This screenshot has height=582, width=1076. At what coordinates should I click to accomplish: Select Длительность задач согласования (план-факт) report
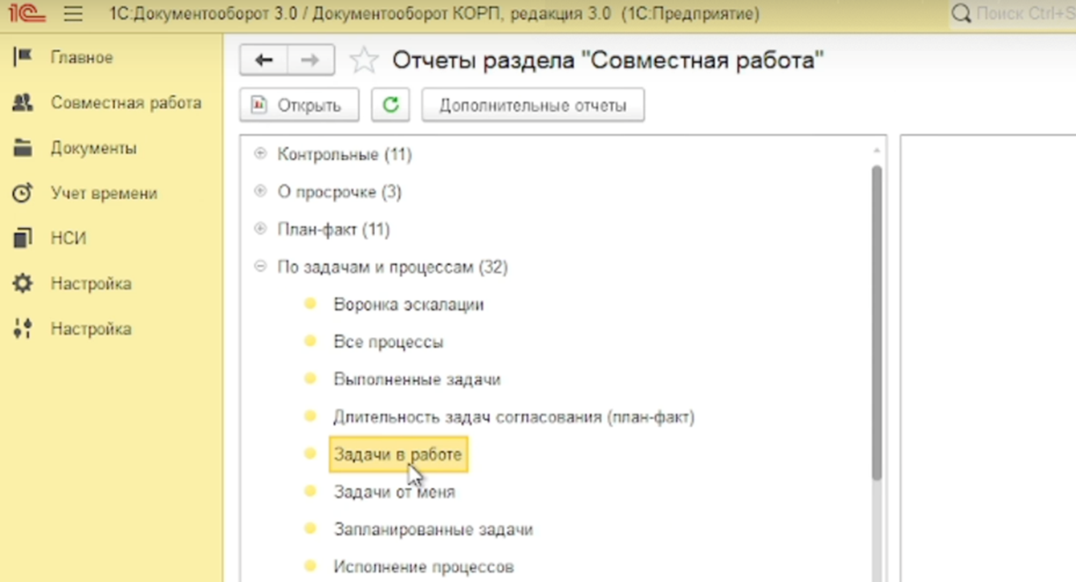(514, 417)
